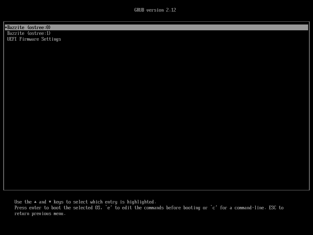The width and height of the screenshot is (313, 235).
Task: Click the asterisk marker before Bazzite (ostree:0)
Action: 6,28
